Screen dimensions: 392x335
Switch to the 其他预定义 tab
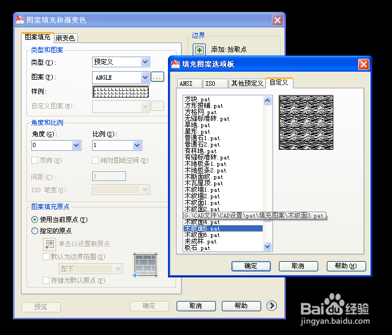tap(247, 83)
